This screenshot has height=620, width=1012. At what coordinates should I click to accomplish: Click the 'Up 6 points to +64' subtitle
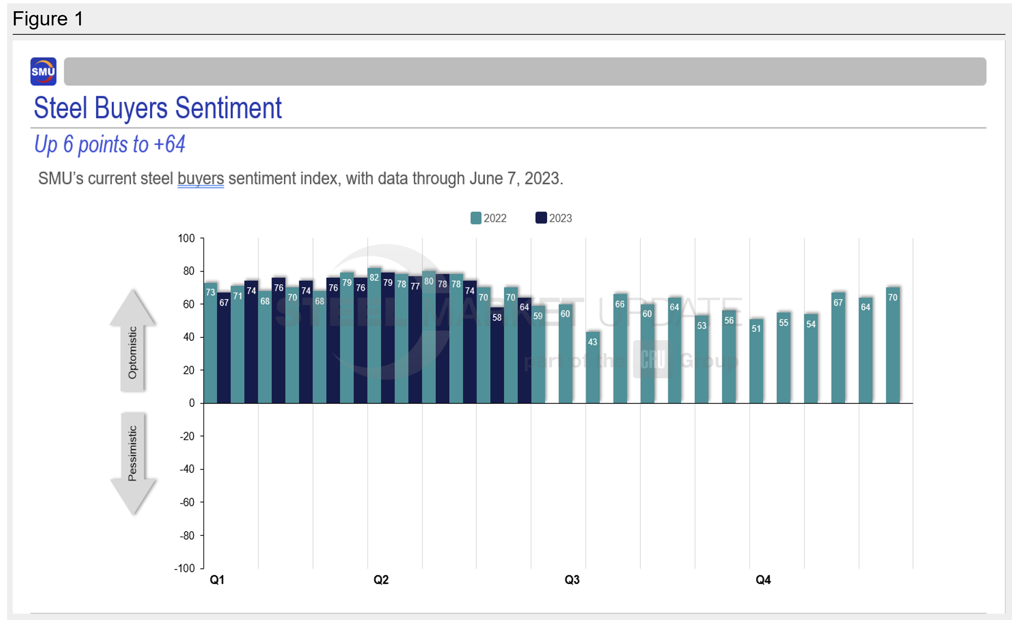click(109, 145)
